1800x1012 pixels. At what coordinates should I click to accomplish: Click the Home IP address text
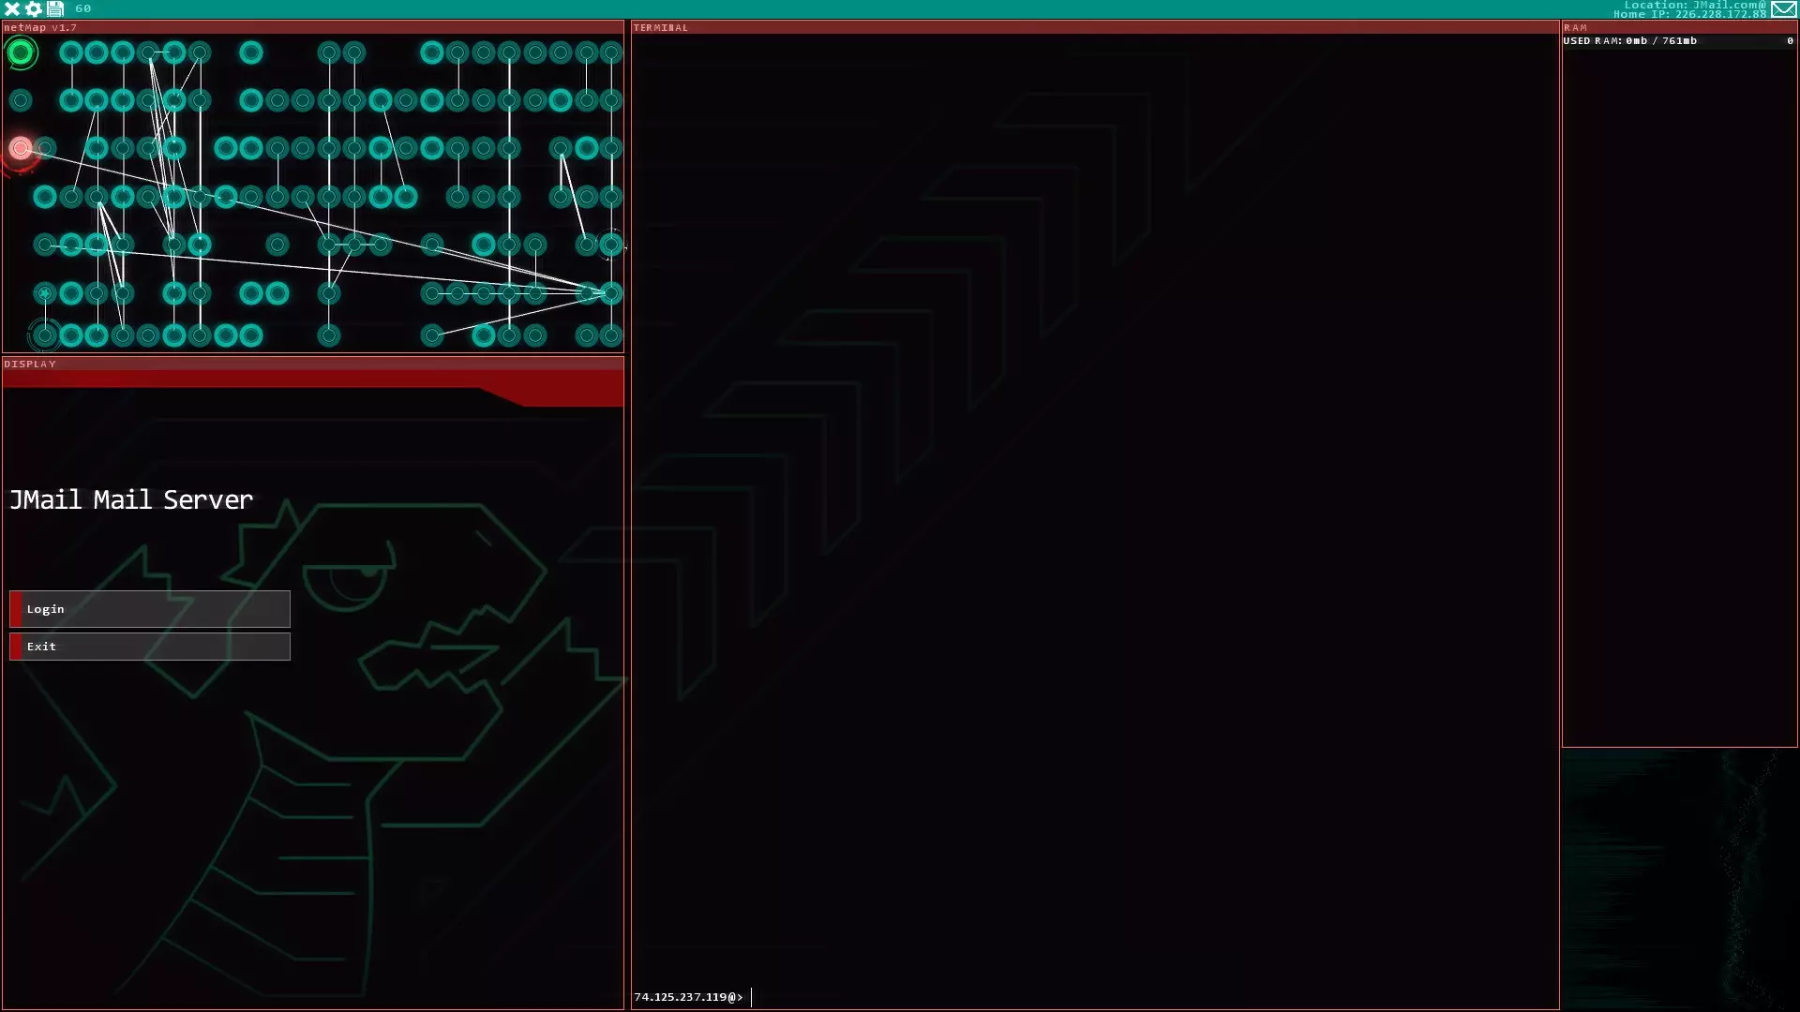click(1689, 14)
